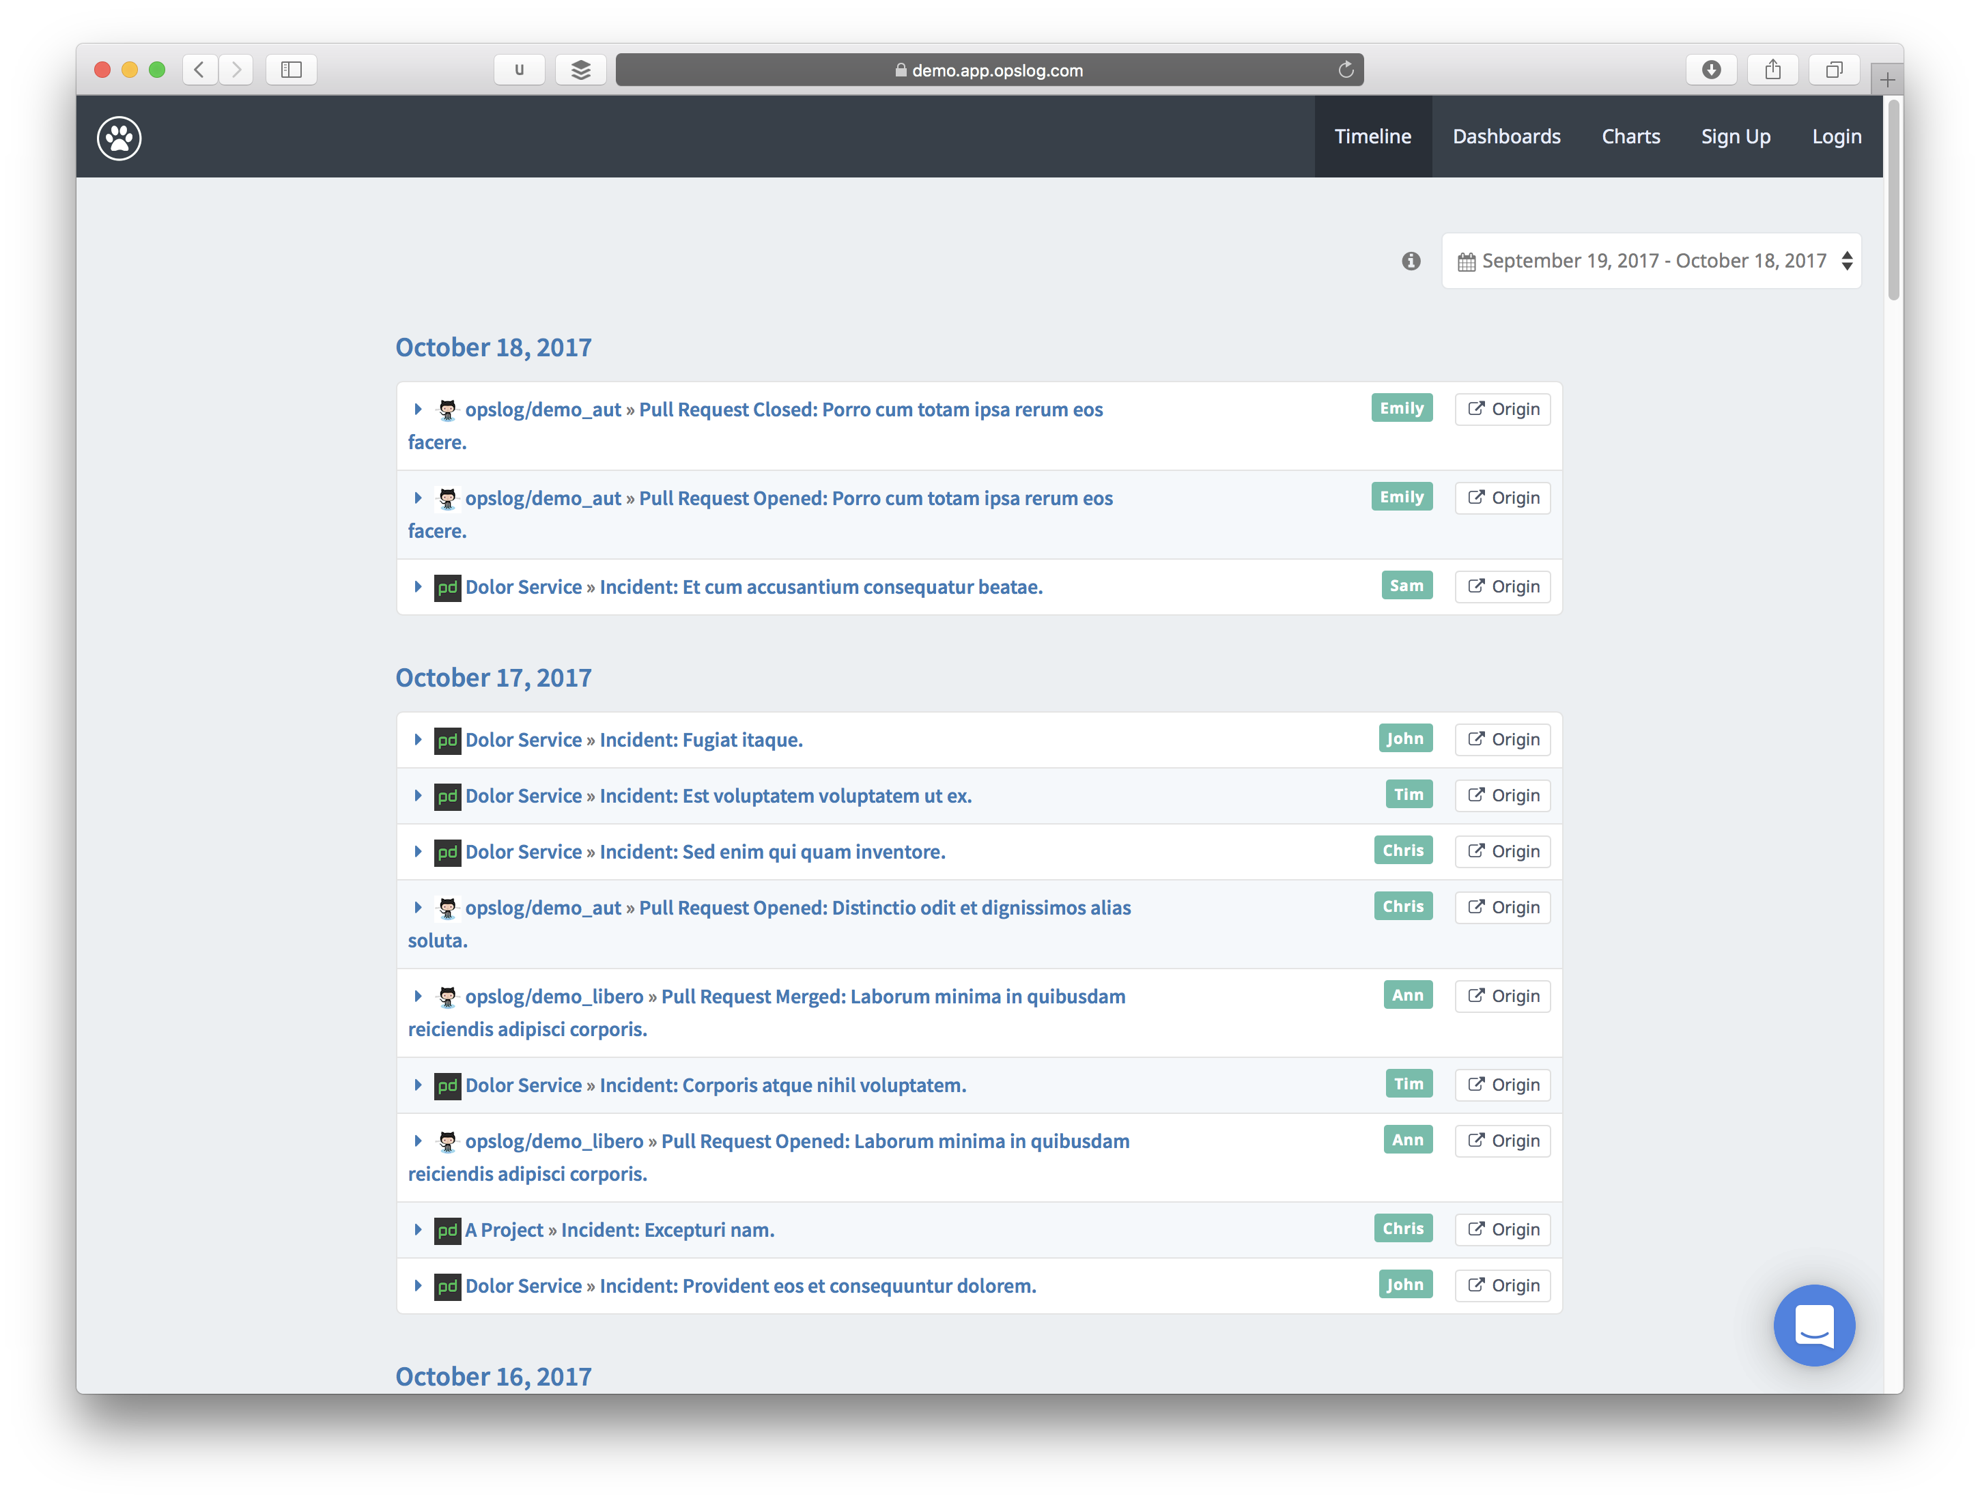The width and height of the screenshot is (1980, 1503).
Task: Expand the Incident: Fugiat itaque row arrow
Action: [418, 740]
